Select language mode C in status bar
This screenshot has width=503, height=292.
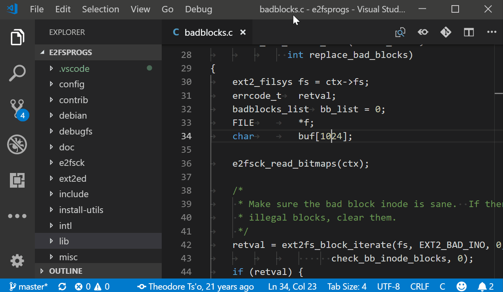coord(442,286)
